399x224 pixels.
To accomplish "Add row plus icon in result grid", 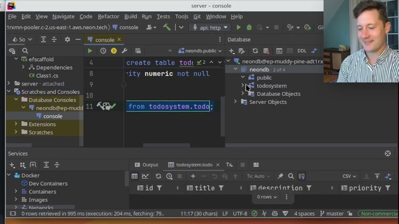I will coord(193,176).
